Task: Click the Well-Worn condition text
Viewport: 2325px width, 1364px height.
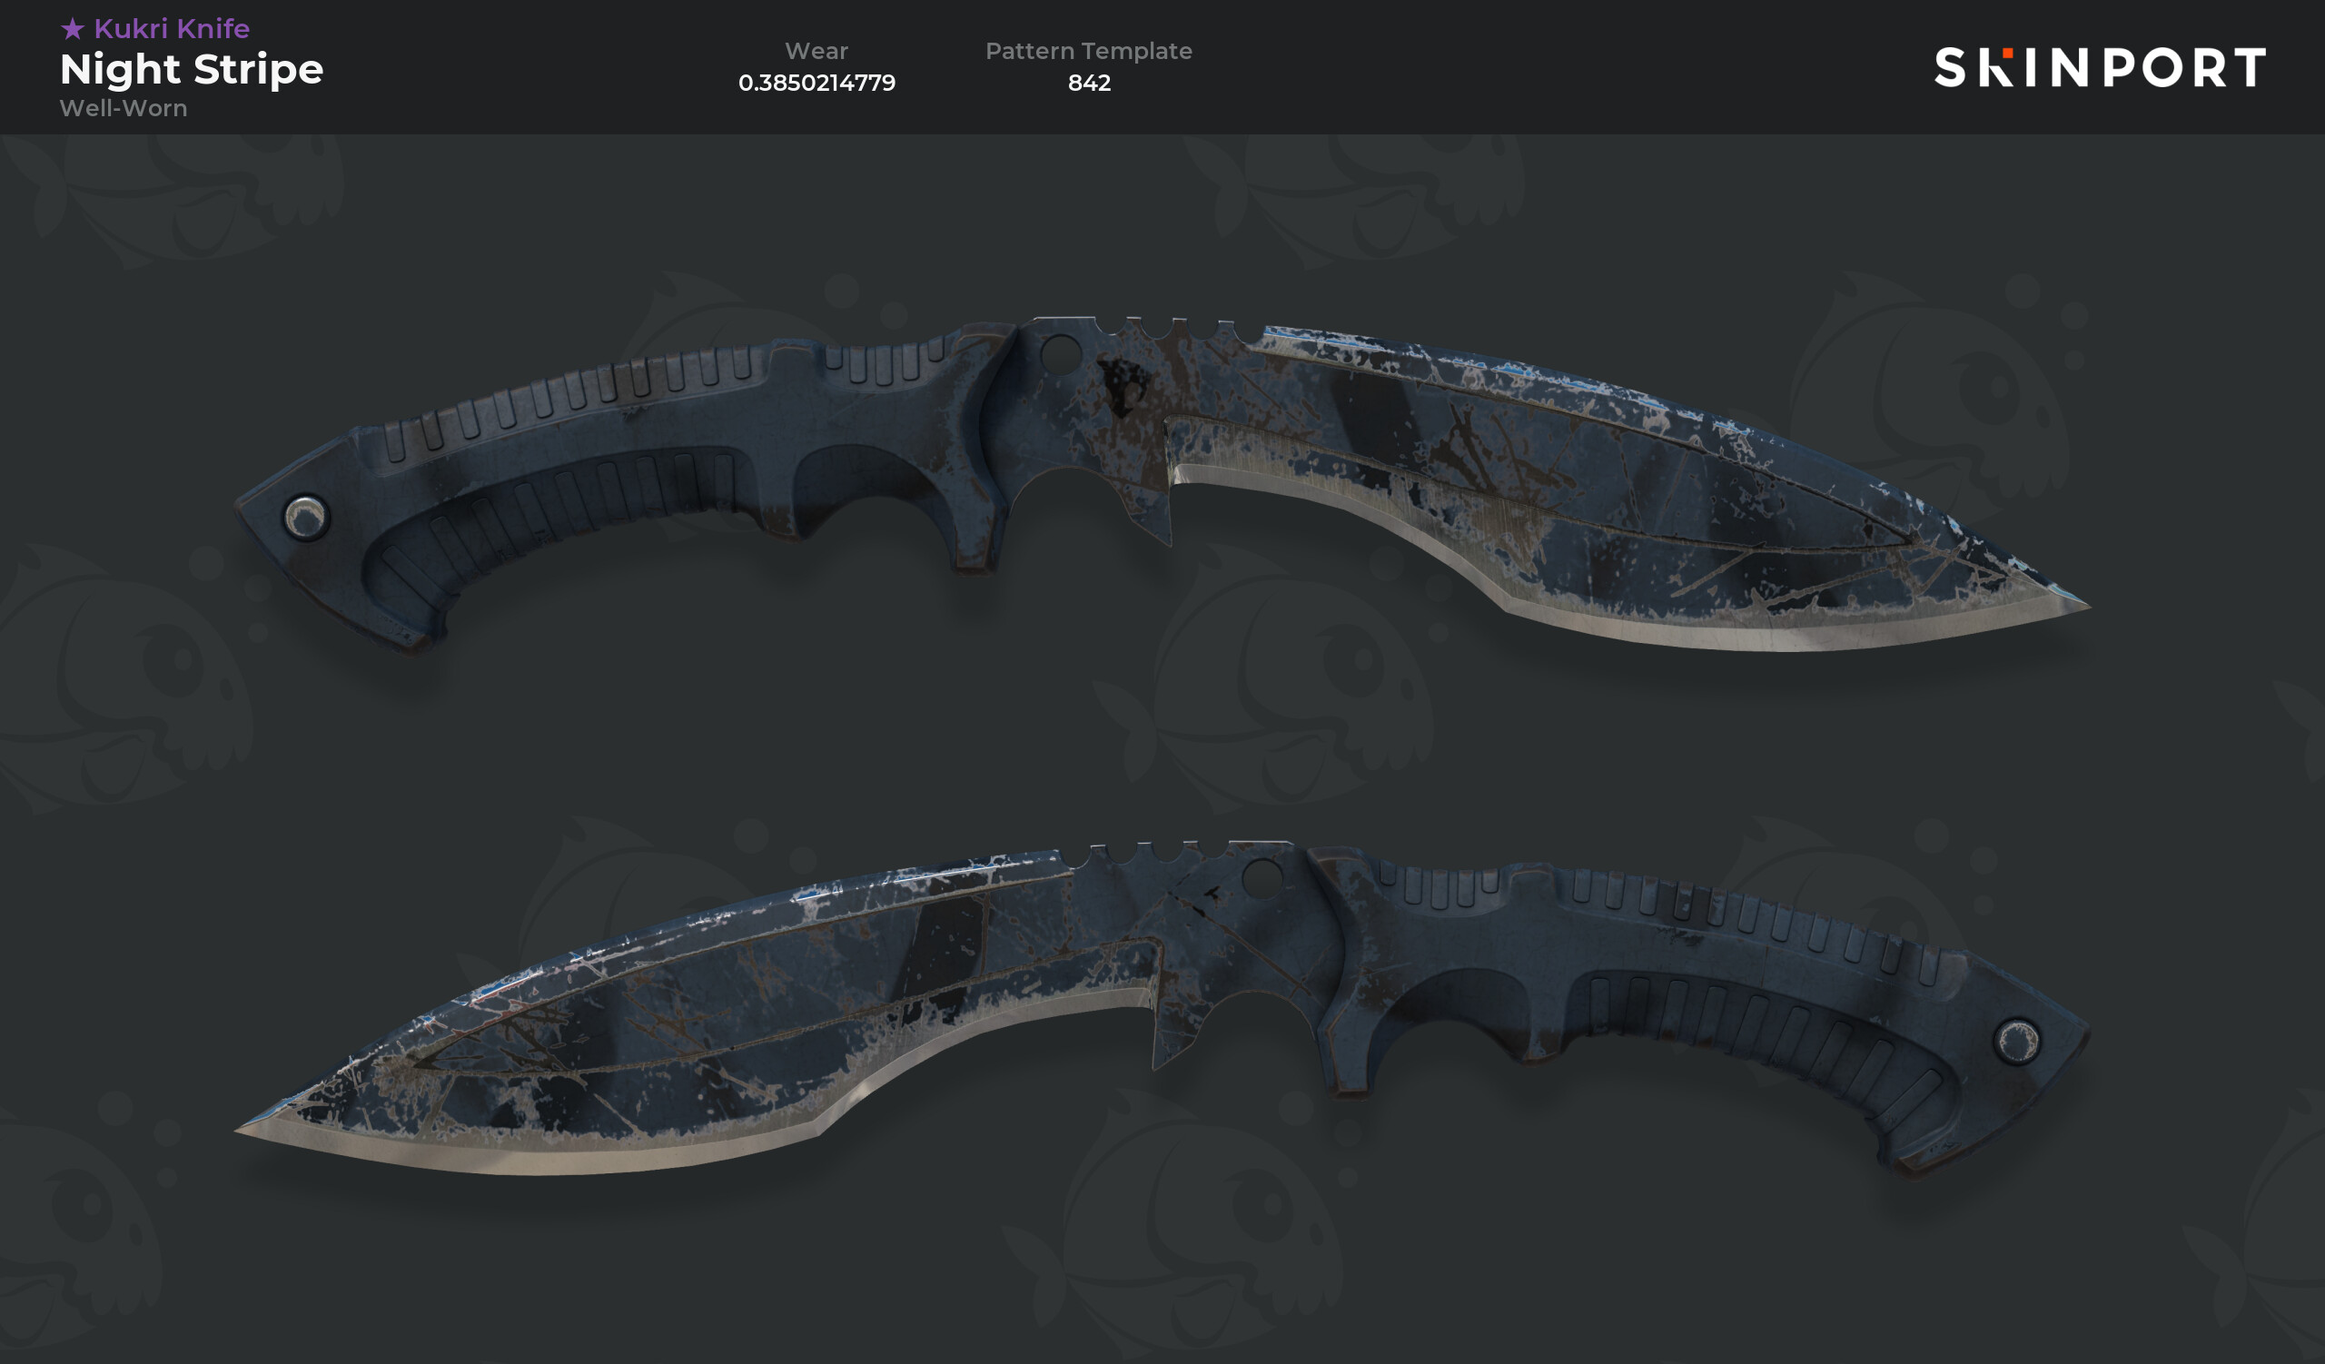Action: pos(124,108)
